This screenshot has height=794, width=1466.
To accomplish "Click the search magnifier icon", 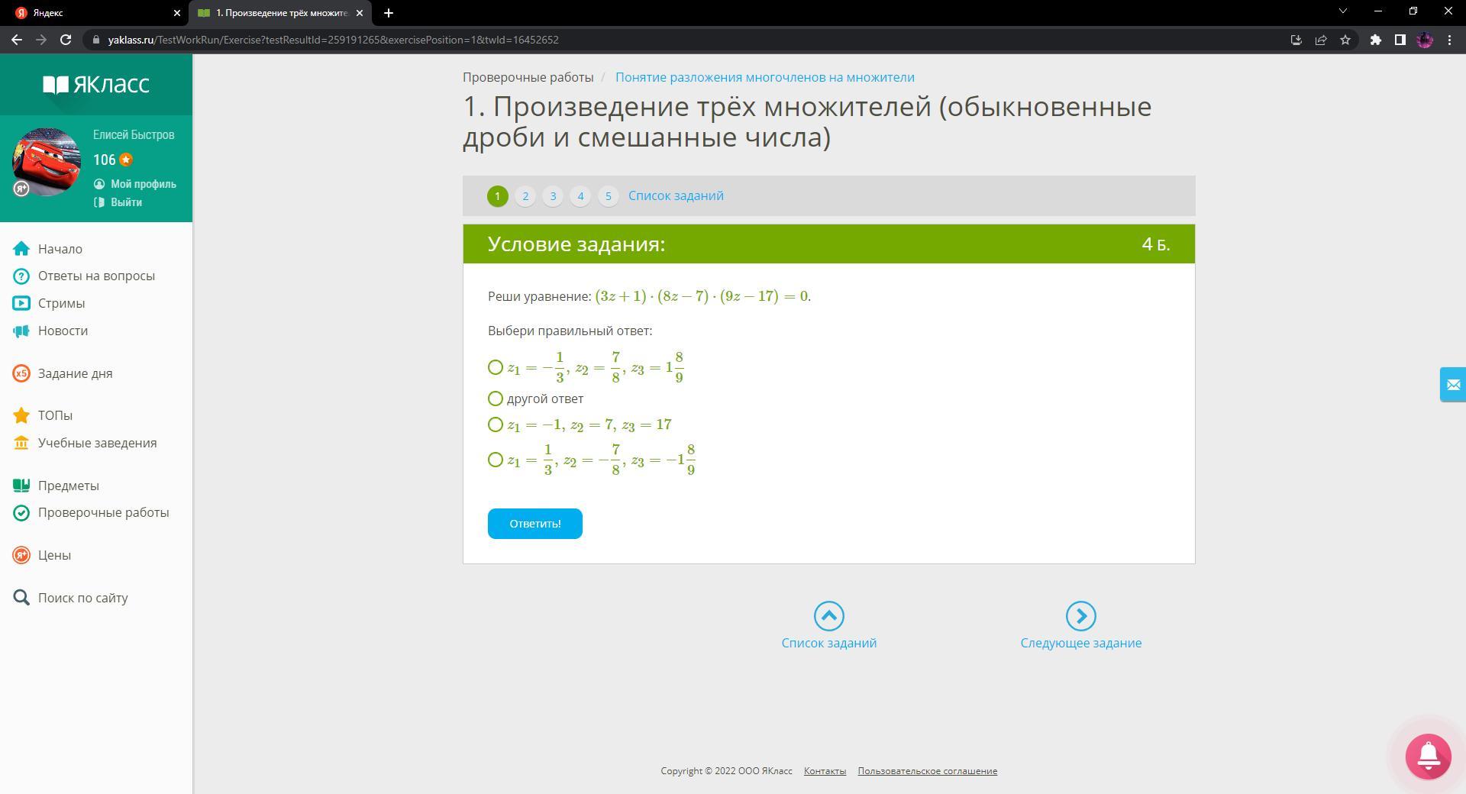I will point(21,598).
